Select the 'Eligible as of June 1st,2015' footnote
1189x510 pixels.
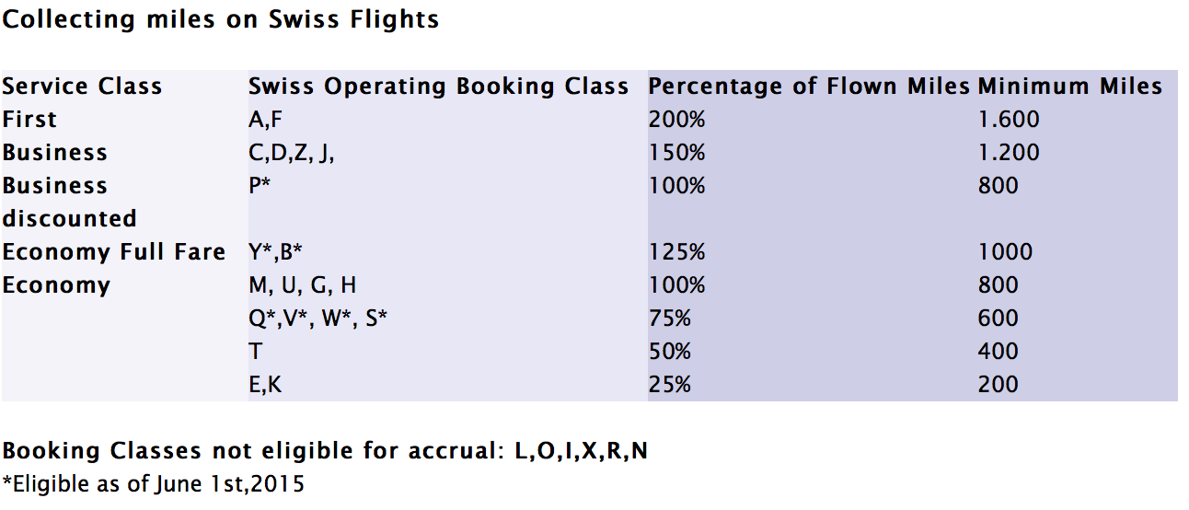pos(153,484)
